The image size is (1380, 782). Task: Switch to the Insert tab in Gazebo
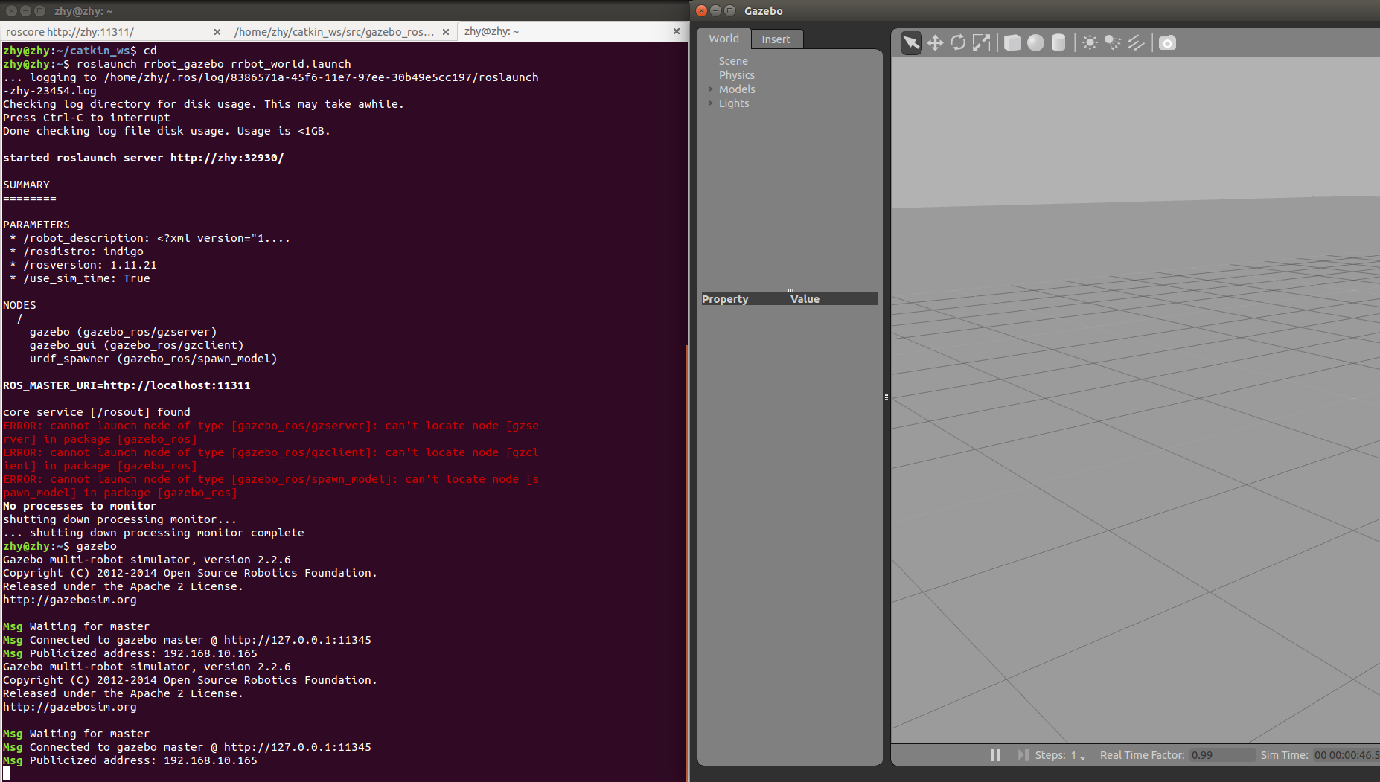776,39
